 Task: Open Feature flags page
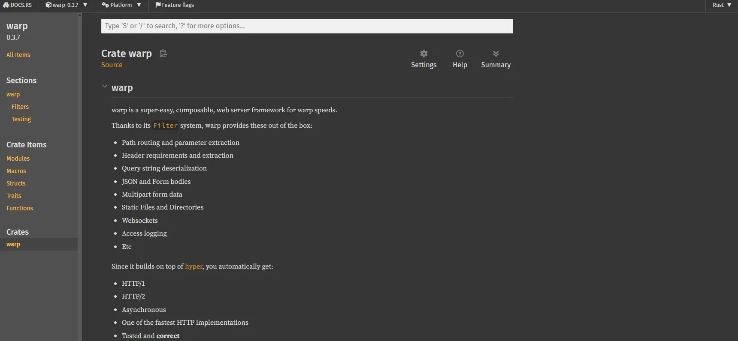pos(175,5)
